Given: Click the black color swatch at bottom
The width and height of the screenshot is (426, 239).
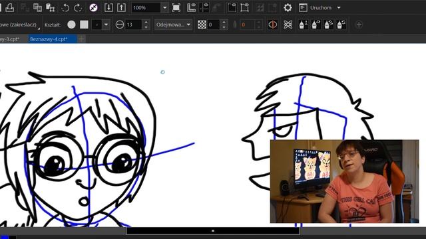Looking at the screenshot, I should coord(13,238).
